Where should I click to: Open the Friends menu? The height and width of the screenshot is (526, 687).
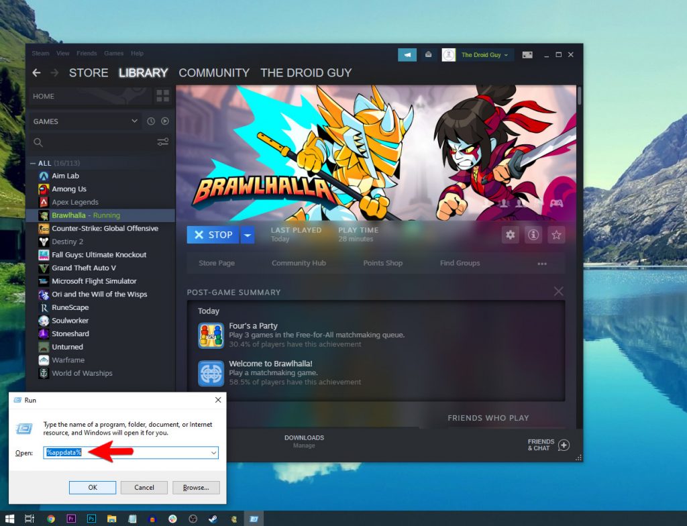click(x=87, y=53)
